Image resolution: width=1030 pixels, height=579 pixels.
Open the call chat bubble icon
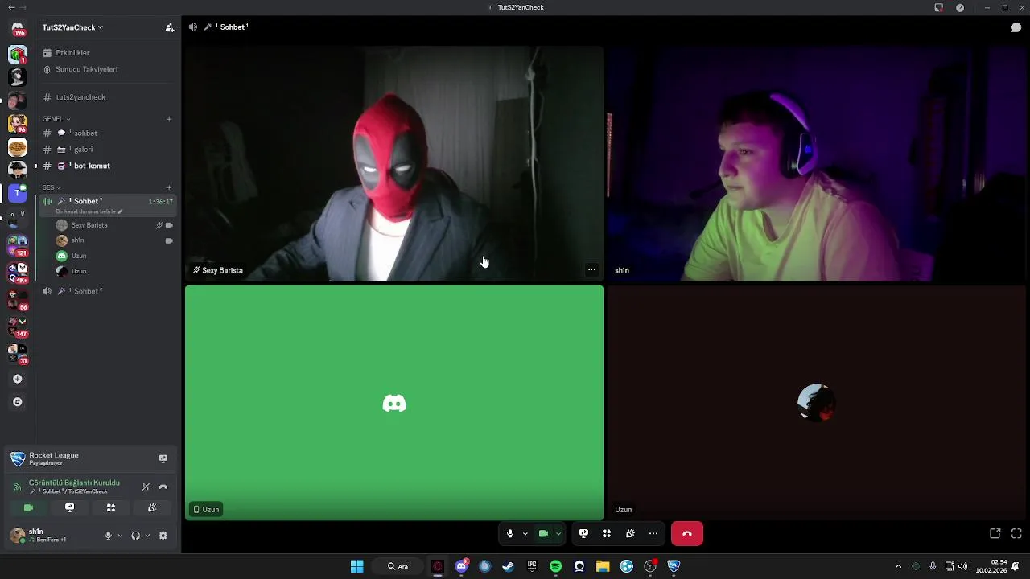tap(1016, 27)
